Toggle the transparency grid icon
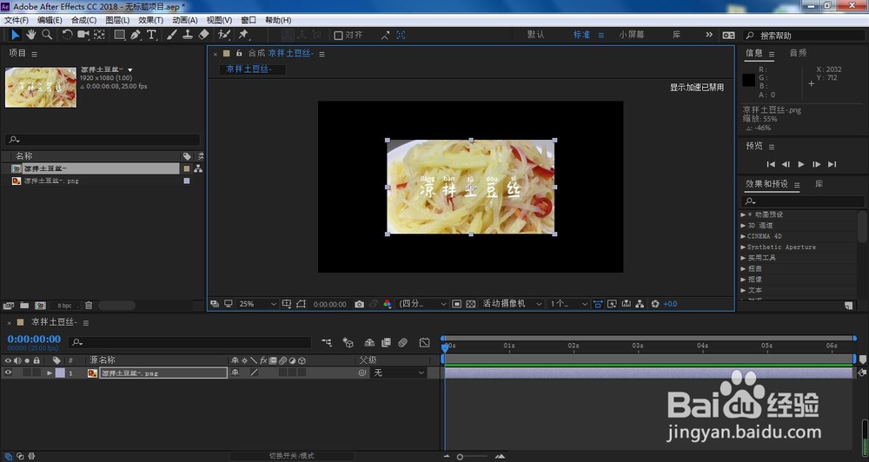 pyautogui.click(x=470, y=304)
